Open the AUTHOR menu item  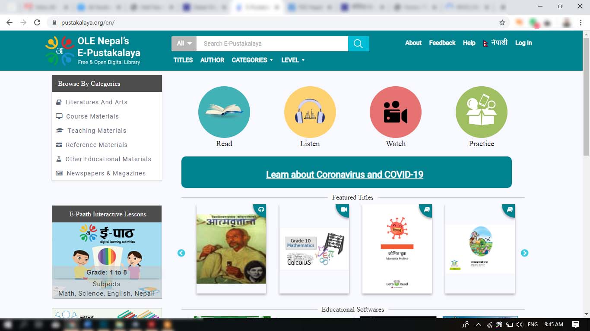click(x=212, y=60)
